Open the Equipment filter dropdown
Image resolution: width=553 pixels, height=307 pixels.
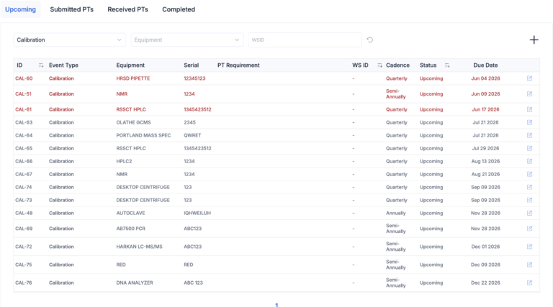[187, 40]
